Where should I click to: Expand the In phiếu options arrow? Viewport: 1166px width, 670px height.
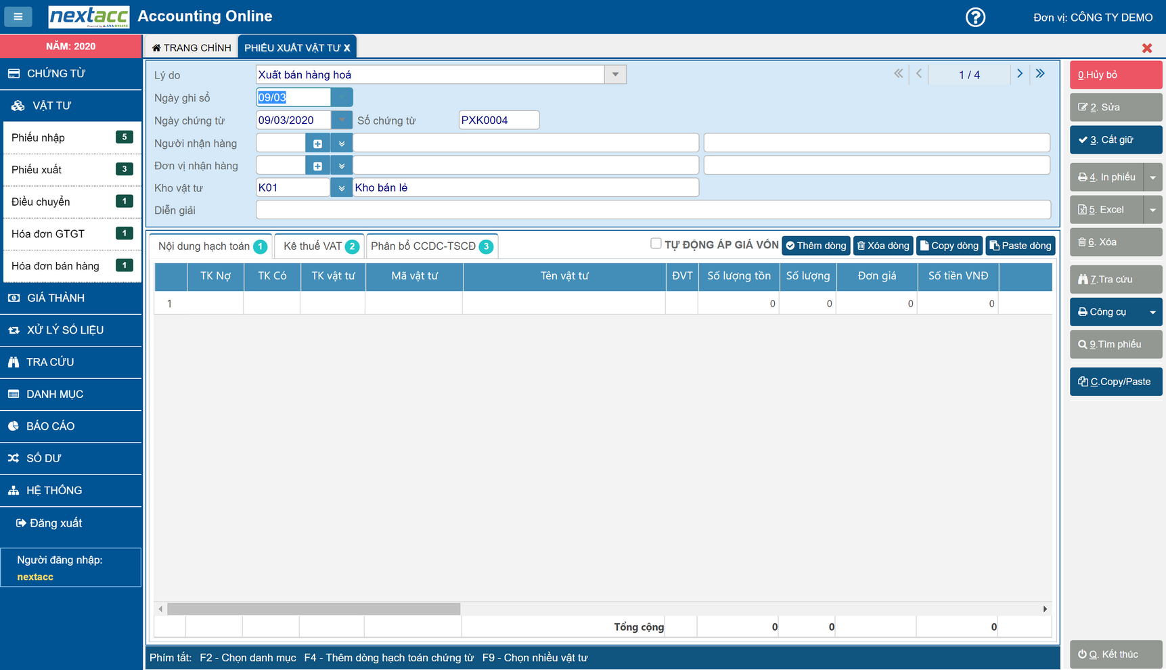tap(1152, 177)
